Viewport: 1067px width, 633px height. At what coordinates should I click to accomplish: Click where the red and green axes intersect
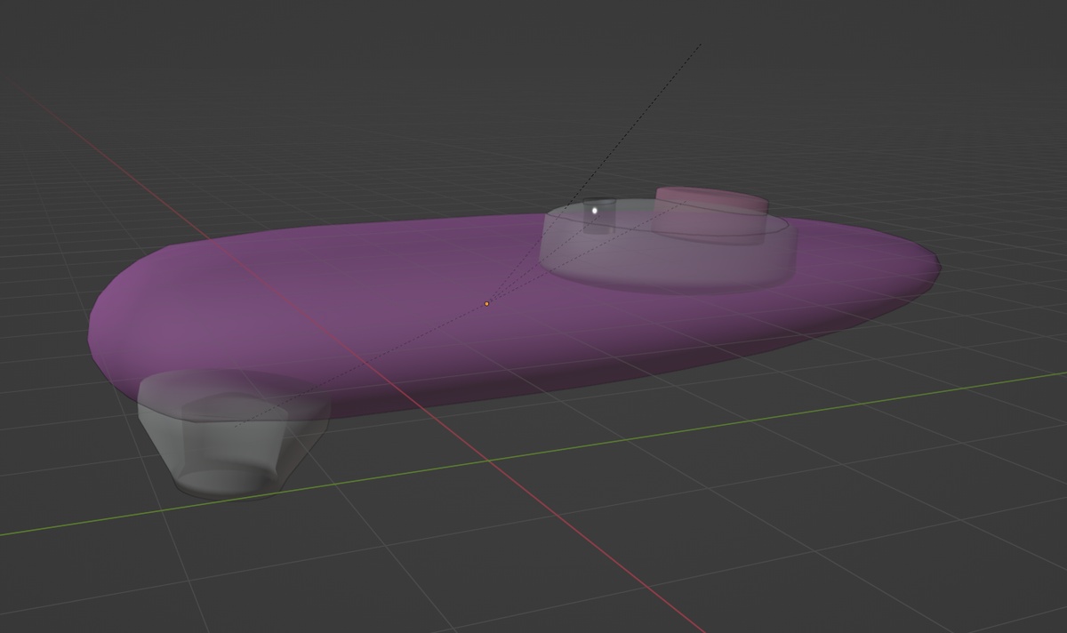pos(487,461)
